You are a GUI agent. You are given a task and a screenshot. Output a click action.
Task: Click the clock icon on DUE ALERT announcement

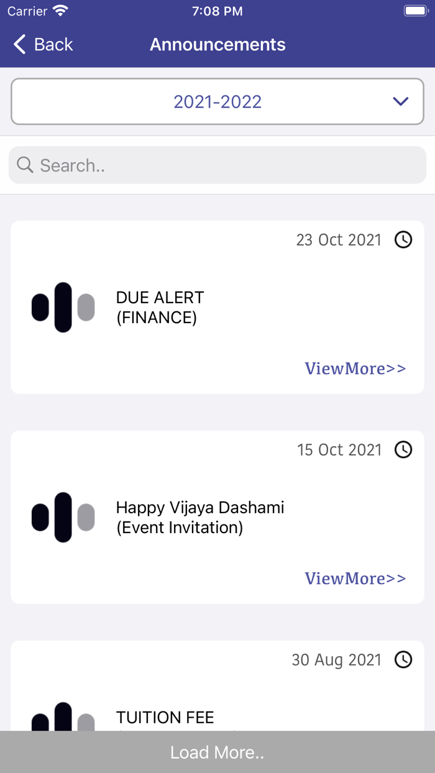[403, 240]
